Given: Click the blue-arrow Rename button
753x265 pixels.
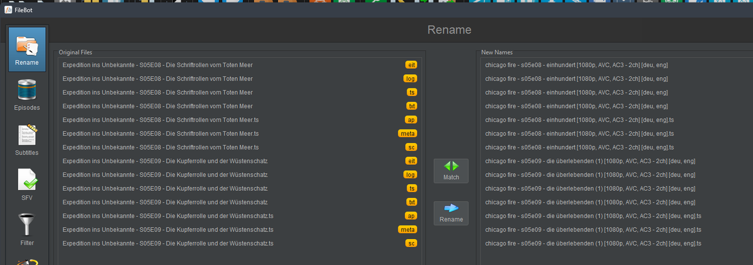Looking at the screenshot, I should click(451, 213).
